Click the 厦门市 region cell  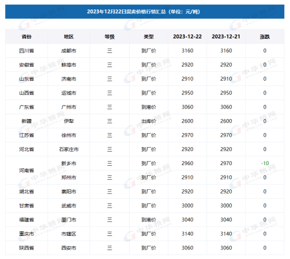point(69,220)
